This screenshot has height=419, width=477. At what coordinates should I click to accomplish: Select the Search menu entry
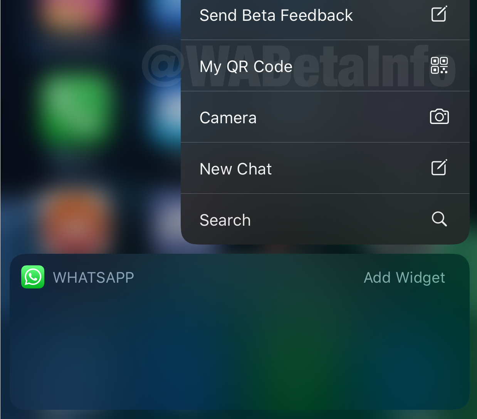[325, 219]
